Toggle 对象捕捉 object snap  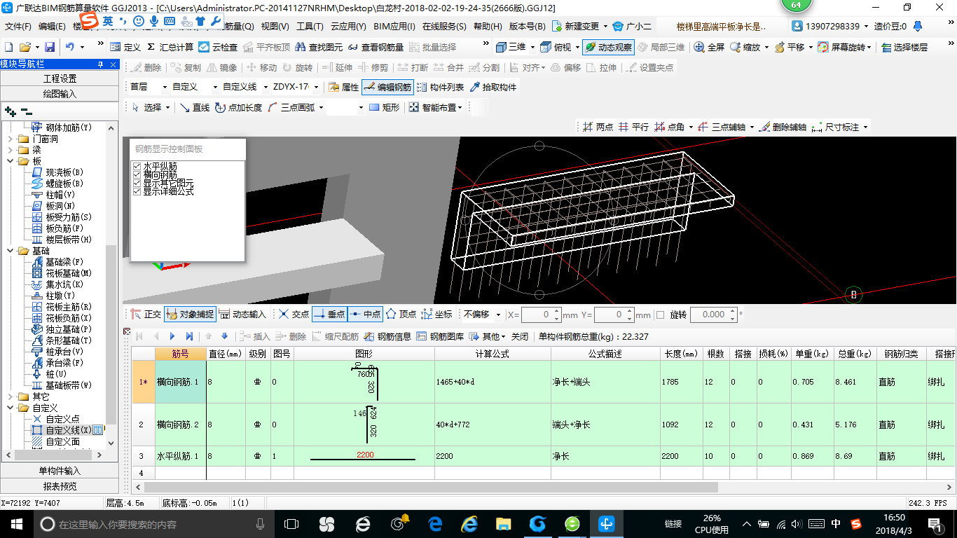point(190,315)
